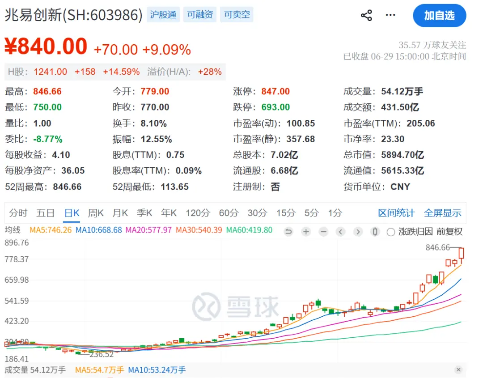This screenshot has width=483, height=378.
Task: Click the 全屏显示 link
Action: [443, 213]
